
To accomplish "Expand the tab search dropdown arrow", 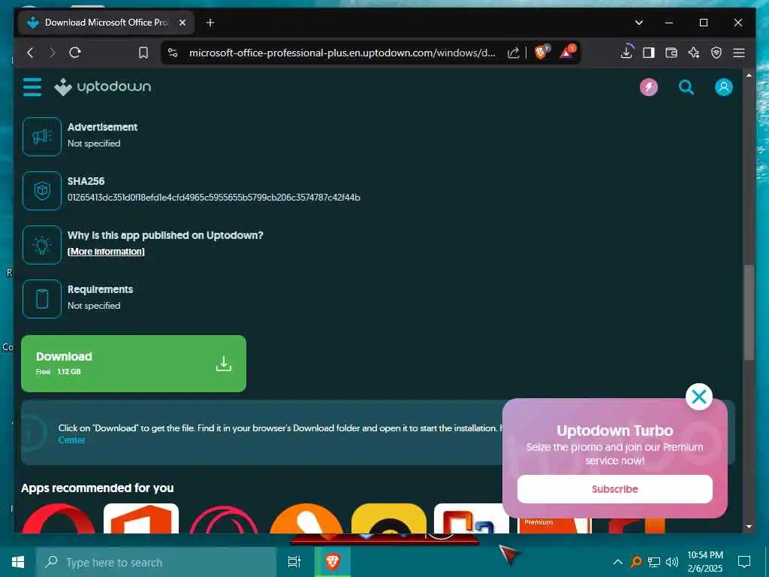I will [638, 23].
